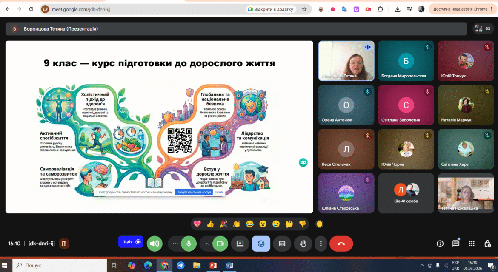The width and height of the screenshot is (498, 272).
Task: Open the participants count 53 panel
Action: (x=483, y=29)
